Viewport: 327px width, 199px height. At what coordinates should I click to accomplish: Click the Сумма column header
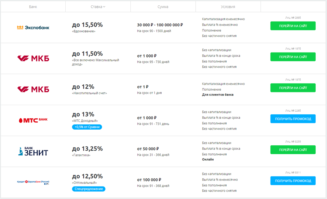(163, 7)
